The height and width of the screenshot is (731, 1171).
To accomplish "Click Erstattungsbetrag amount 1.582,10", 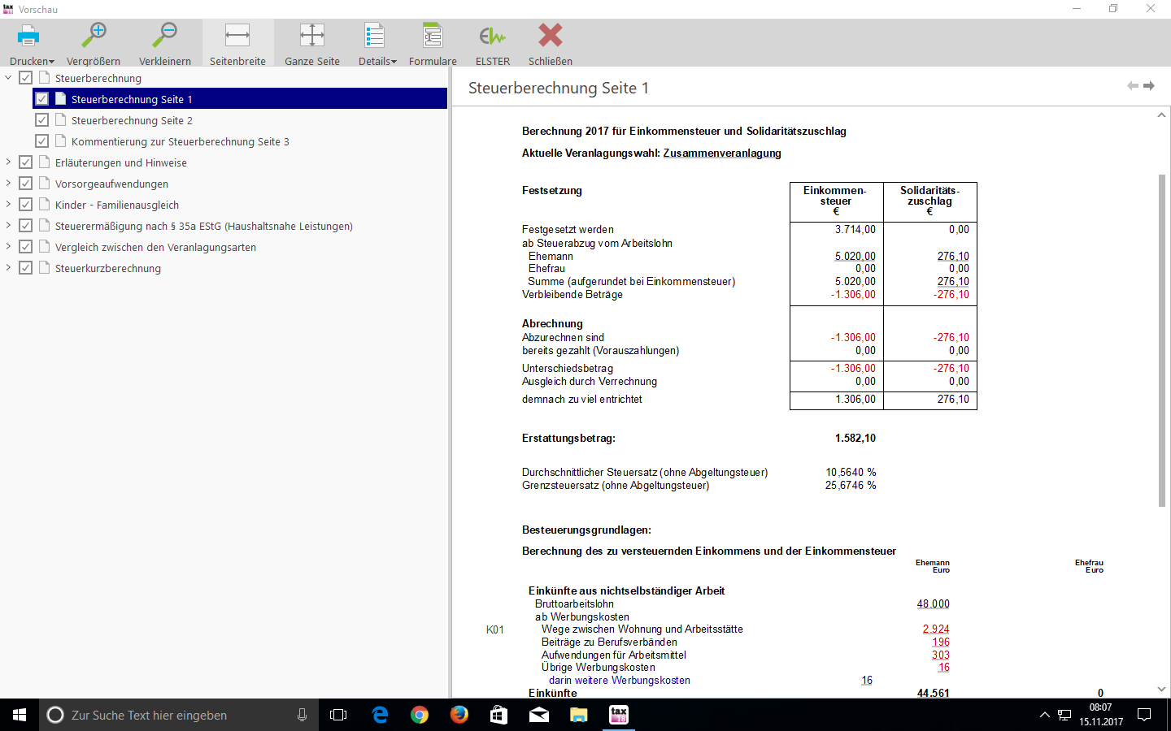I will (855, 438).
